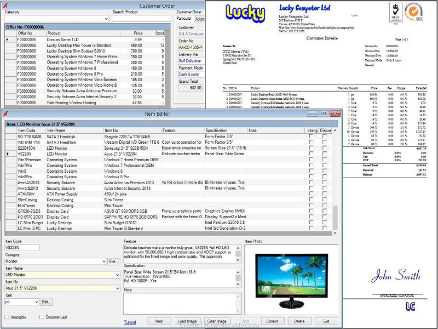This screenshot has height=329, width=438.
Task: Check Discontinued for the S22B150N row
Action: click(x=324, y=148)
